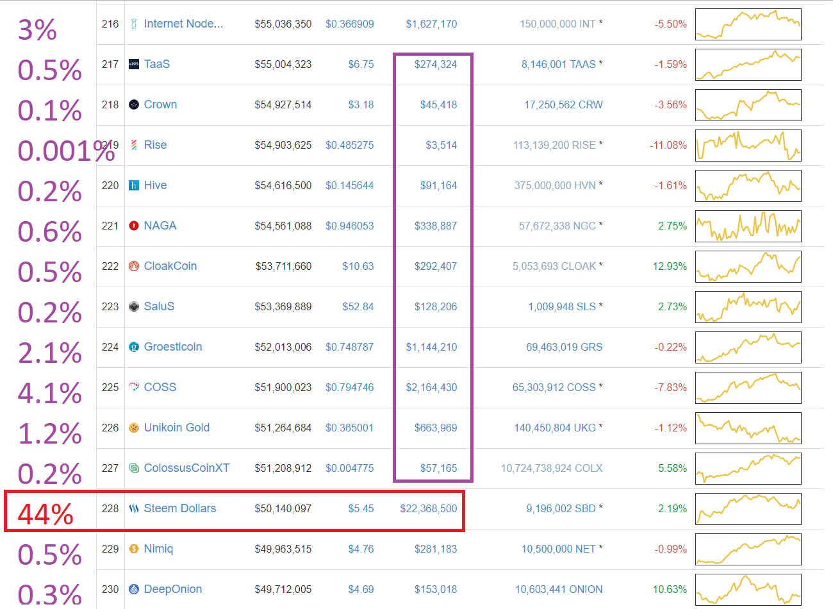833x609 pixels.
Task: Click the TaaS coin icon
Action: coord(134,64)
